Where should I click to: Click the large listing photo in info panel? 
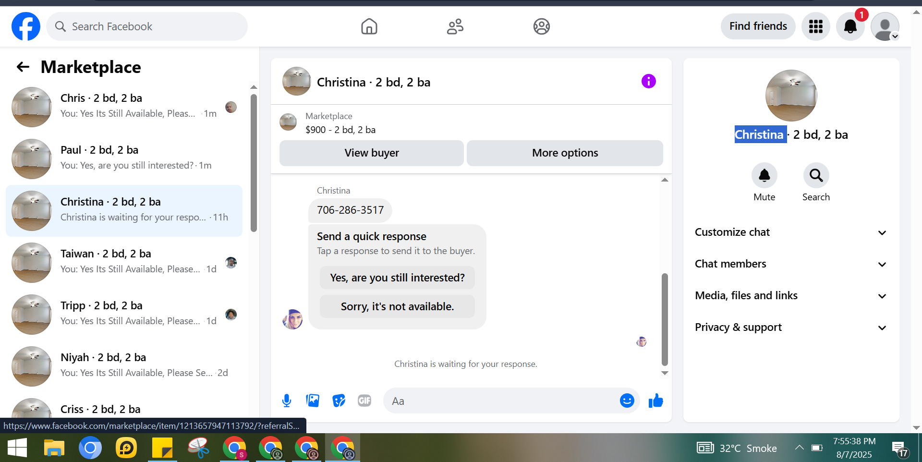tap(791, 96)
